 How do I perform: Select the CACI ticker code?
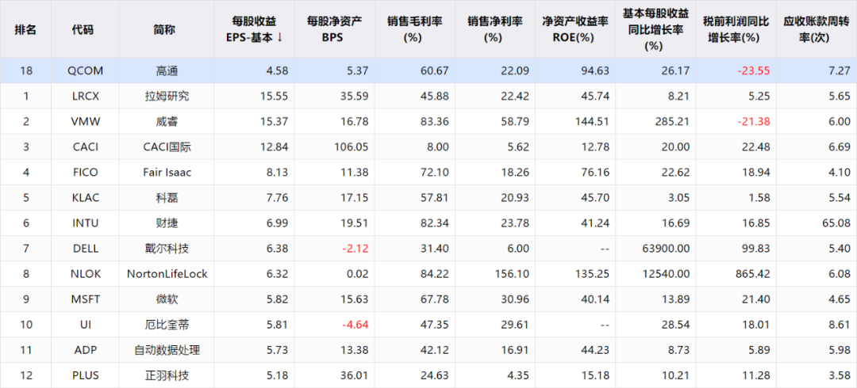(85, 146)
